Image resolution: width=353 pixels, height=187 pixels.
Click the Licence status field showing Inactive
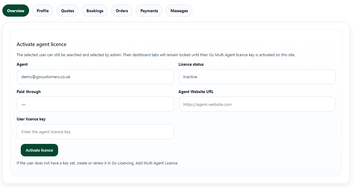257,77
